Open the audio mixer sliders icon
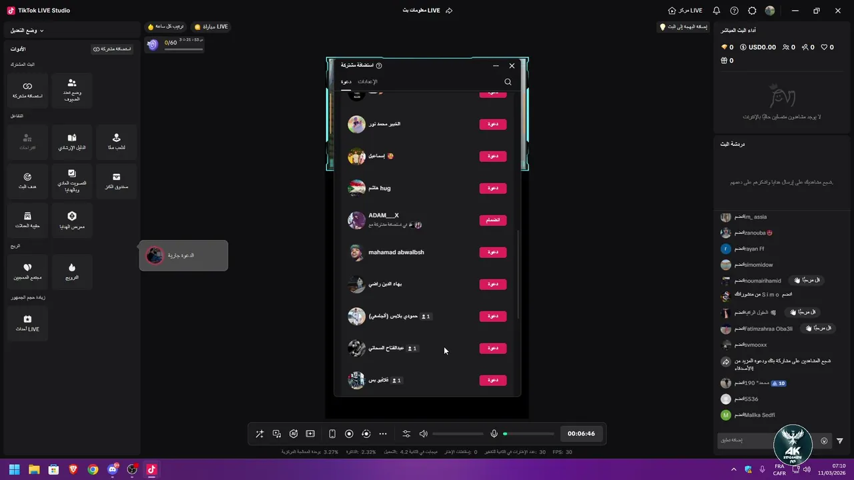The width and height of the screenshot is (854, 480). coord(406,433)
